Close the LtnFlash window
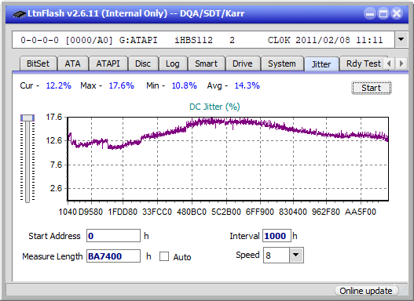Screen dimensions: 414x301 397,13
